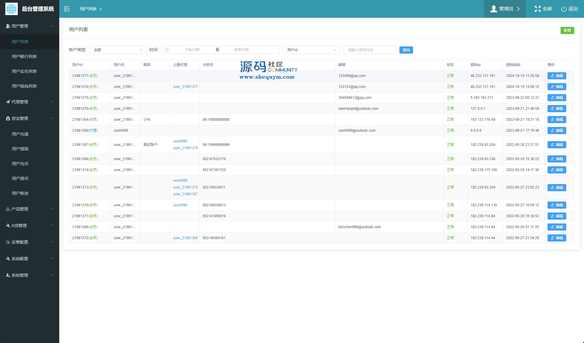Click the power icon next to 退出

pyautogui.click(x=564, y=9)
